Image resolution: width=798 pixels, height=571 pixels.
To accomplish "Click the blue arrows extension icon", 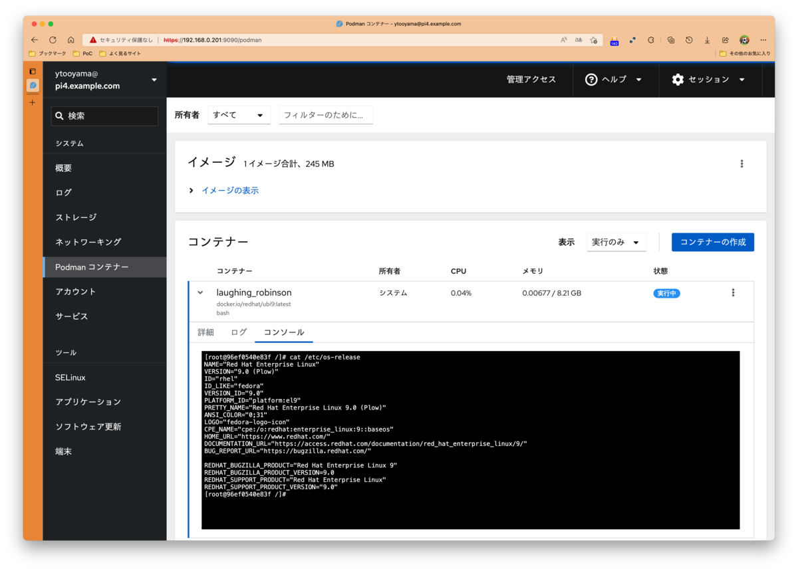I will (x=632, y=40).
